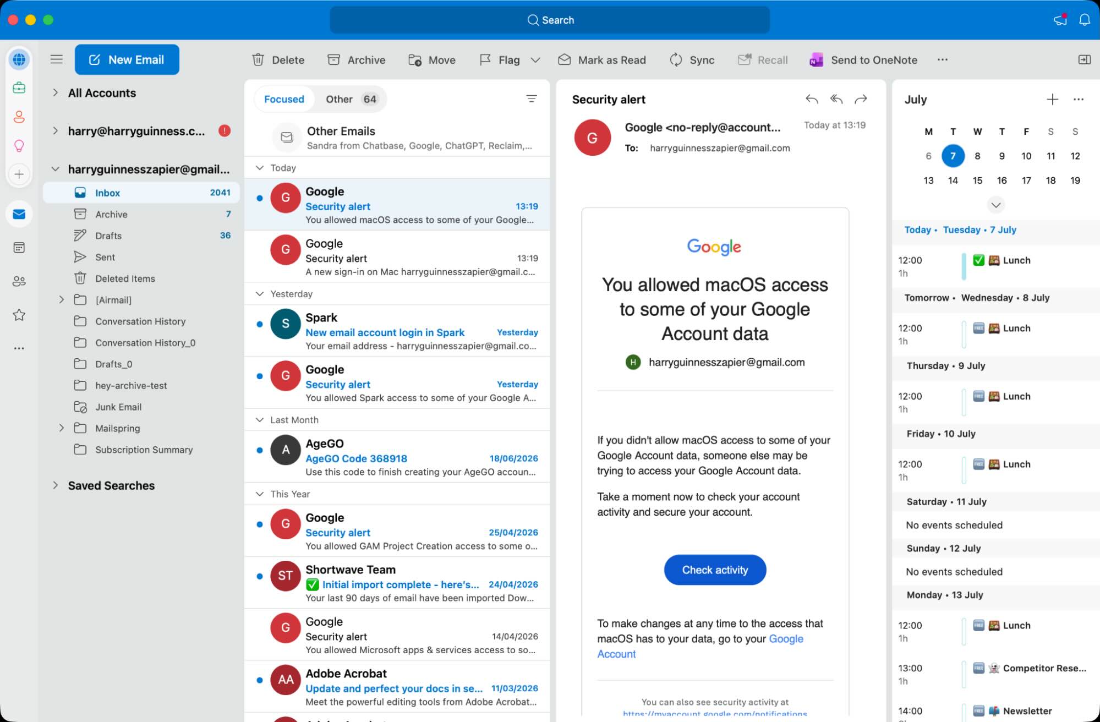Click Send to OneNote
Screen dimensions: 1100x722
tap(863, 60)
